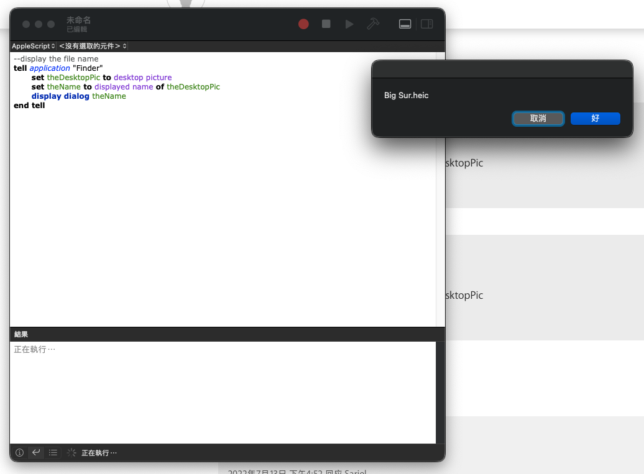Viewport: 644px width, 474px height.
Task: Click the Run script play button
Action: pos(349,24)
